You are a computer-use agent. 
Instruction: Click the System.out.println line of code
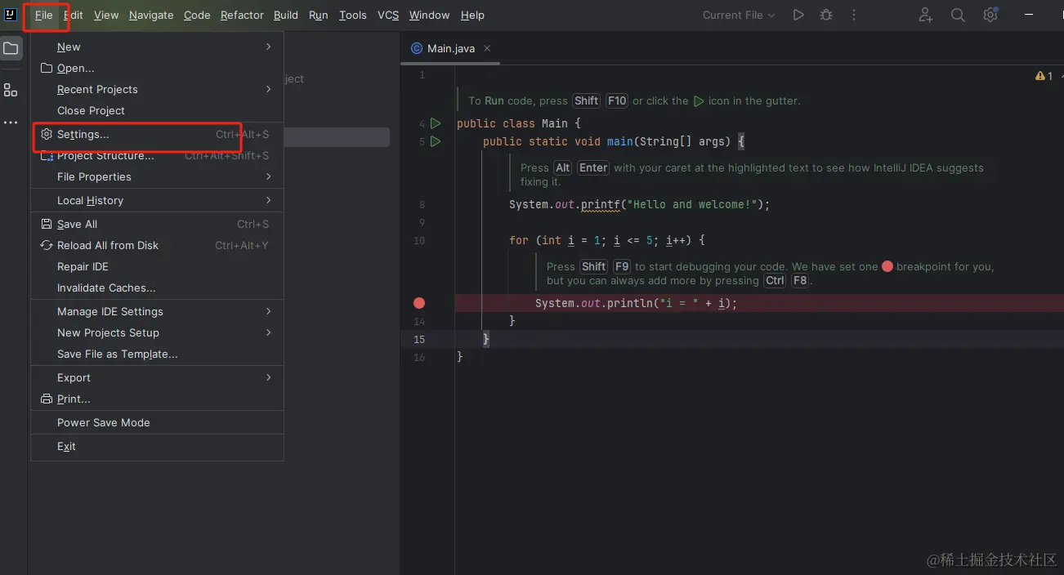(x=636, y=303)
